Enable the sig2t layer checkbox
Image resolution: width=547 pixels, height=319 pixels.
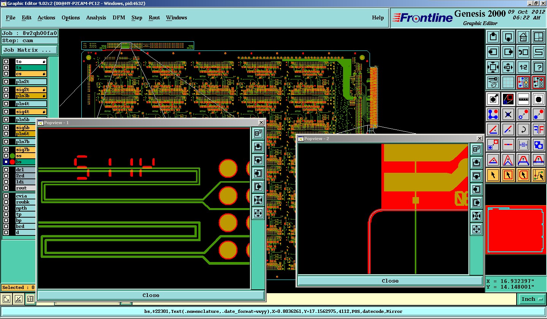(6, 90)
